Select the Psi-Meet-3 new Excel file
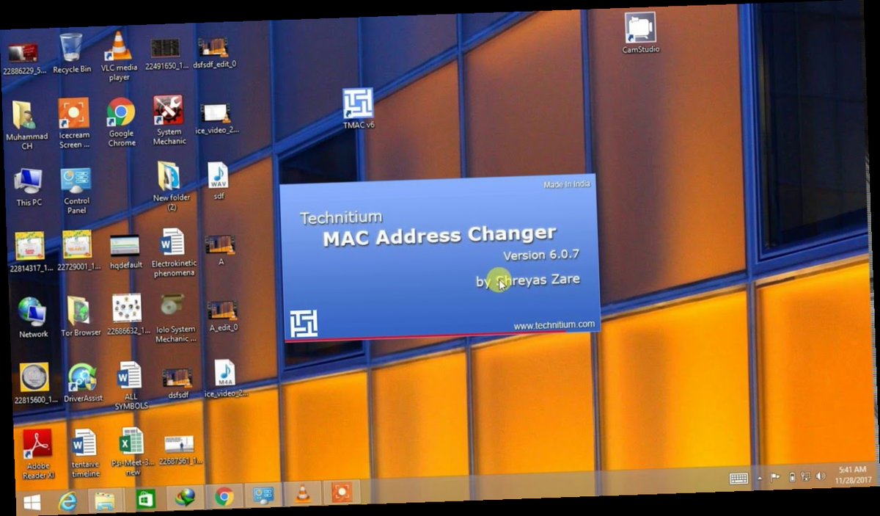 point(133,452)
